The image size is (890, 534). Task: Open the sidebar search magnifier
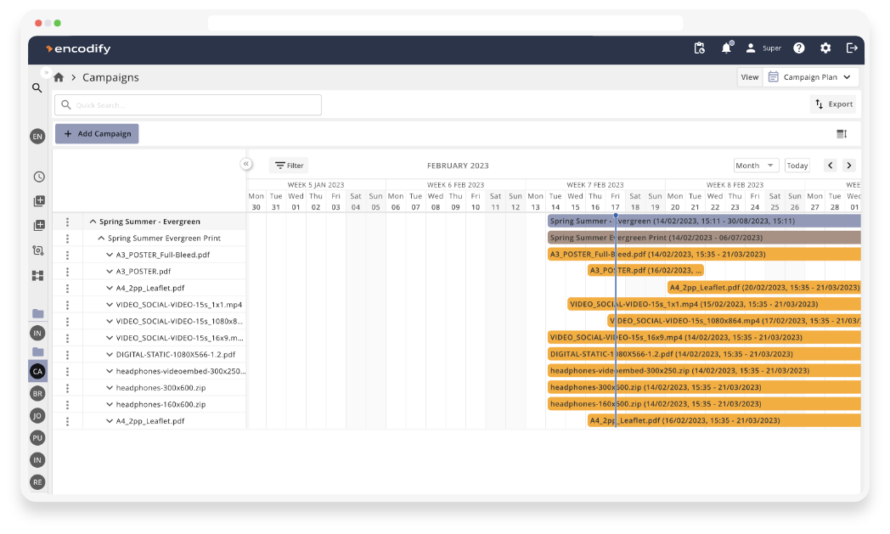pos(37,87)
